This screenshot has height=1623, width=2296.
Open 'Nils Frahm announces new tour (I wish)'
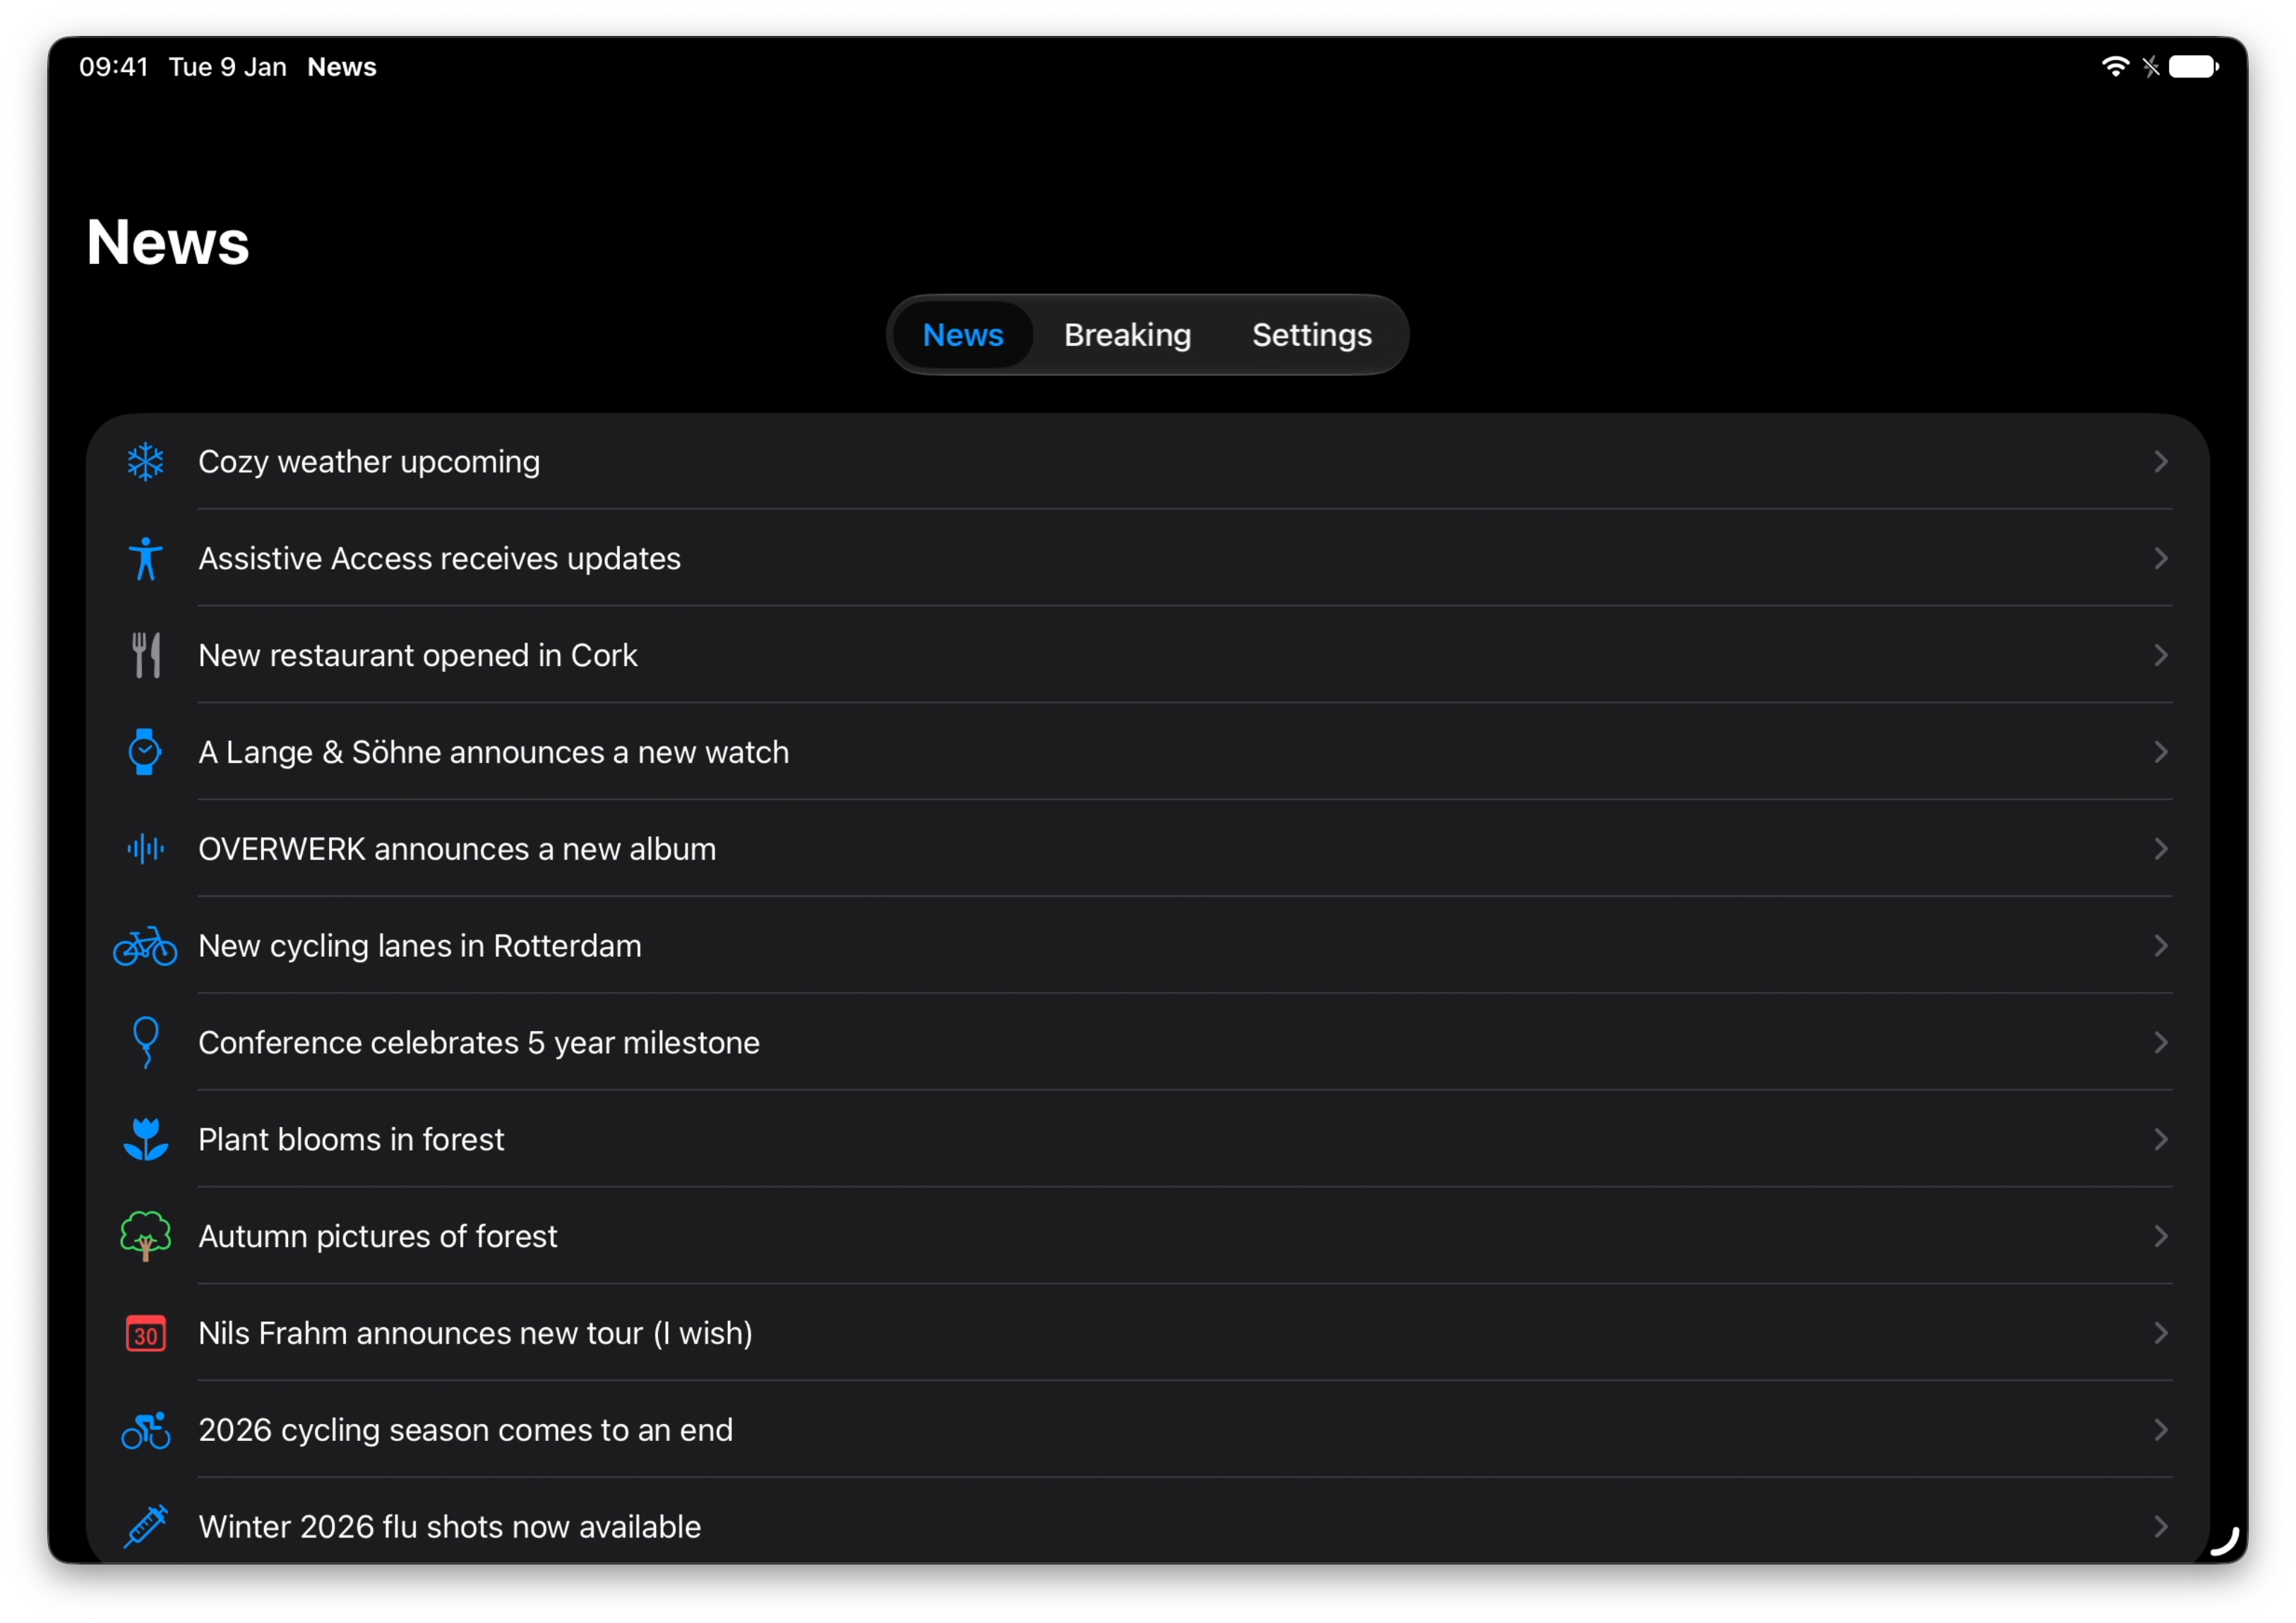click(x=1148, y=1333)
